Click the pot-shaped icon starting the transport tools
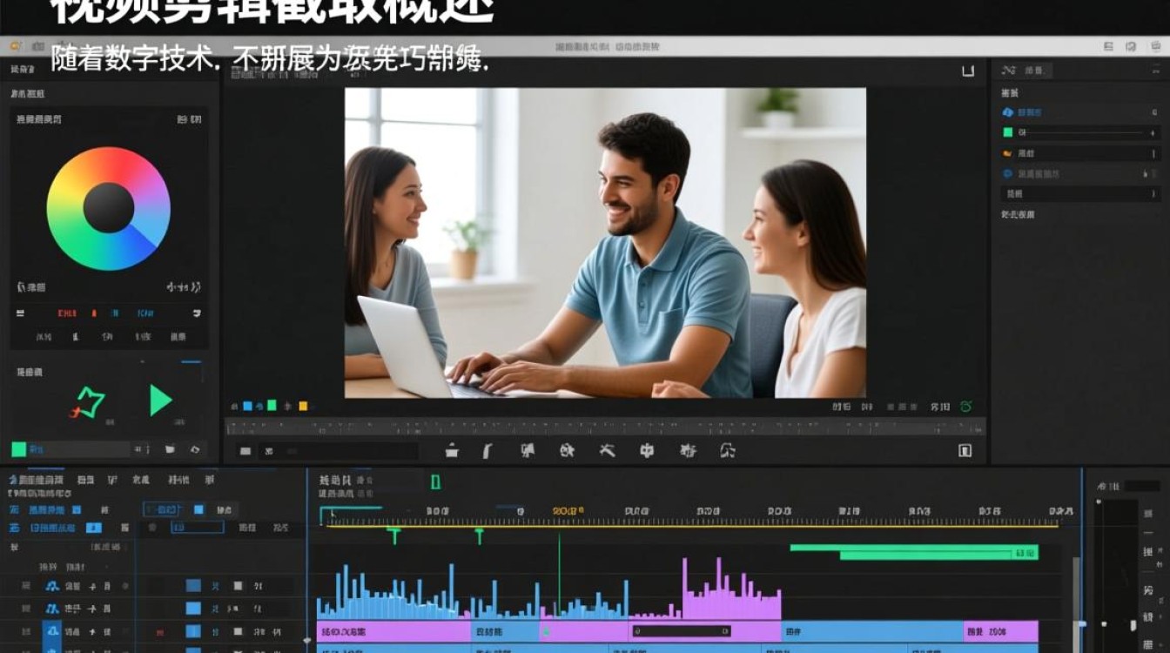The image size is (1170, 653). 451,450
